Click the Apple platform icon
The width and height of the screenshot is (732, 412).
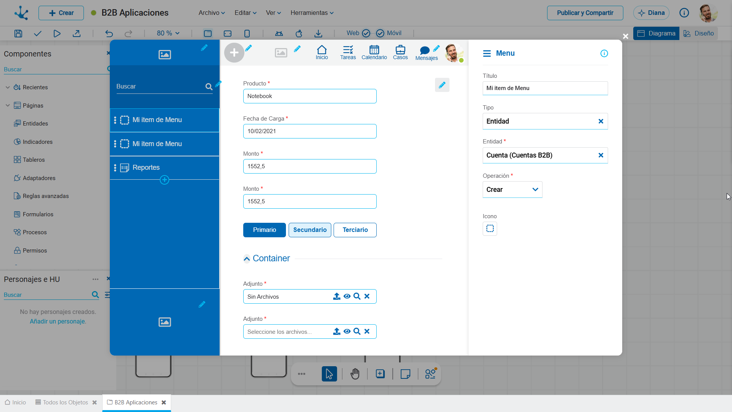pos(299,34)
